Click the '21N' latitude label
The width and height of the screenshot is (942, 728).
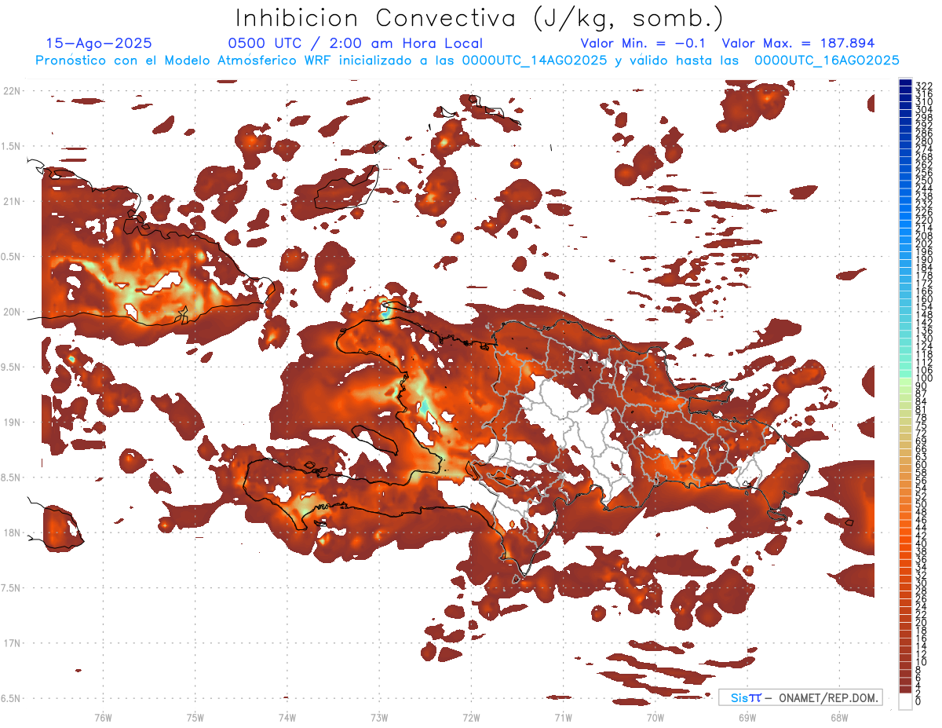click(12, 202)
